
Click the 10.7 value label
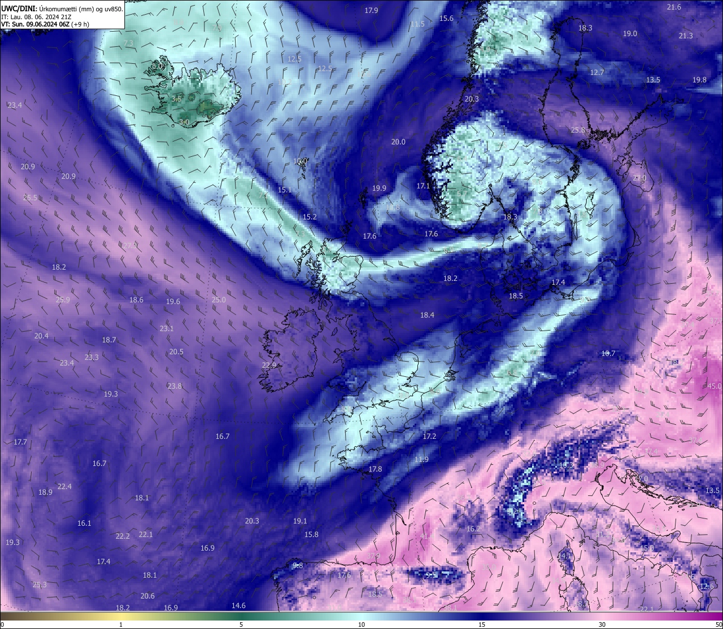click(x=608, y=354)
